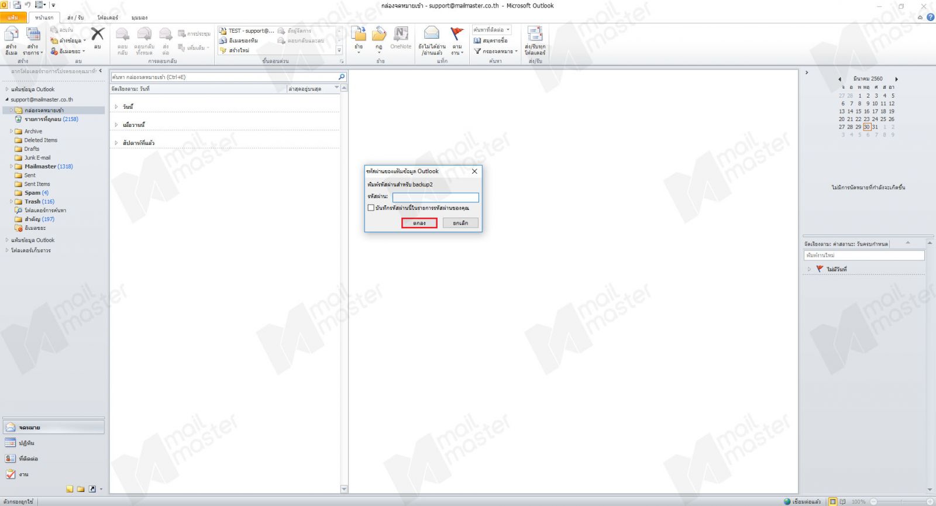Screen dimensions: 936x506
Task: Expand the Yesterday (เมื่อวานนี้) group
Action: [x=116, y=125]
